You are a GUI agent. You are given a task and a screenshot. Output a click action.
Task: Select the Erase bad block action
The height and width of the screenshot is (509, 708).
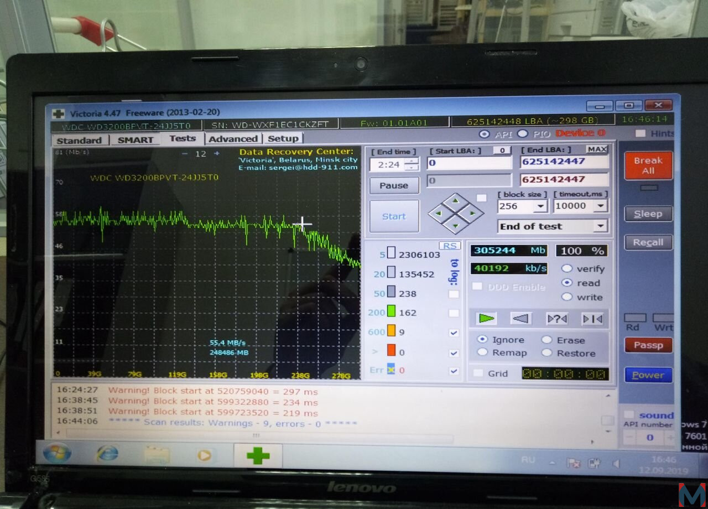click(x=547, y=340)
